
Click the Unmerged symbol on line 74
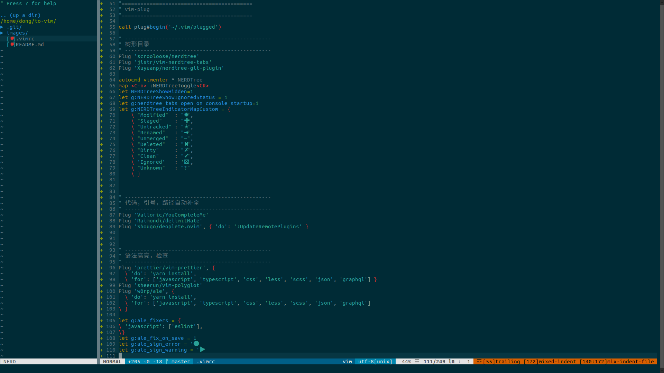pos(186,138)
